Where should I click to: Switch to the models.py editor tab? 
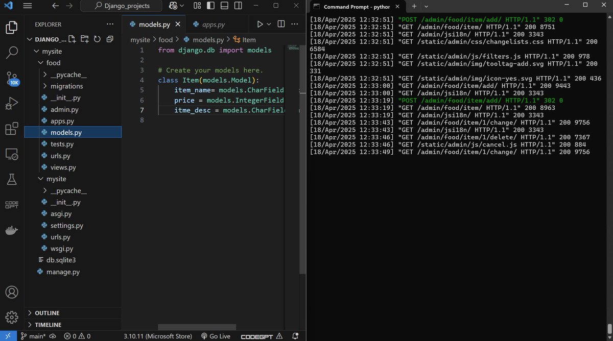154,24
